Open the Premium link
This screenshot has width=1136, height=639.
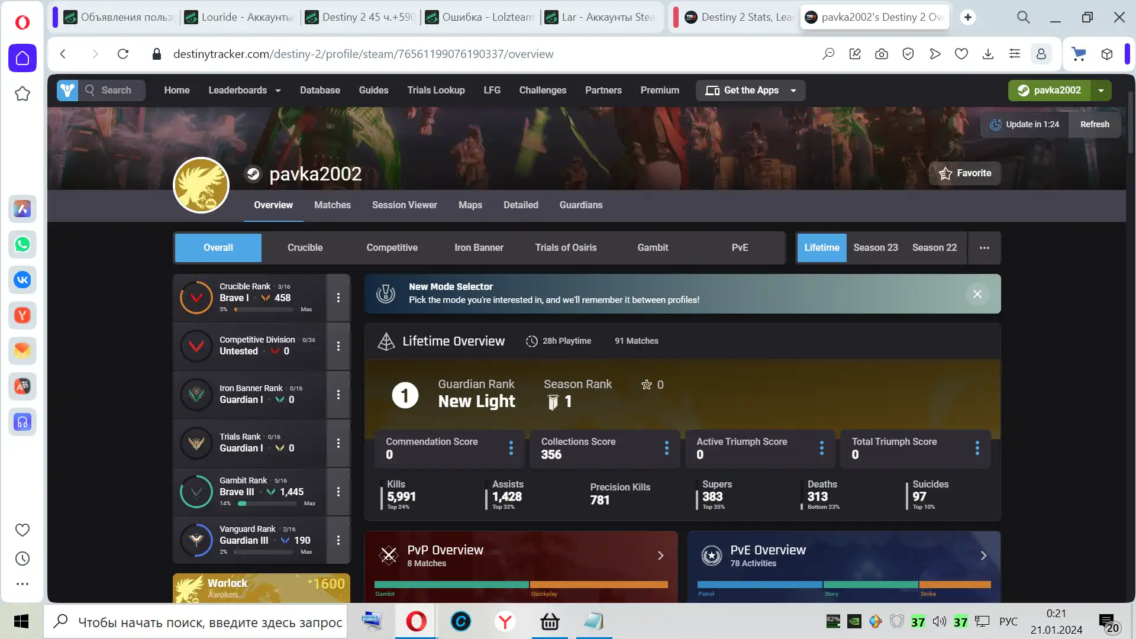660,90
